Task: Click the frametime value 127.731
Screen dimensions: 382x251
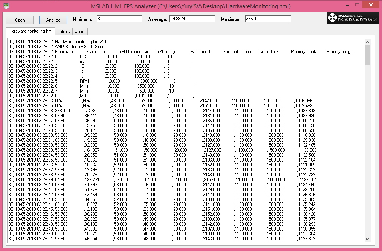Action: pos(92,180)
